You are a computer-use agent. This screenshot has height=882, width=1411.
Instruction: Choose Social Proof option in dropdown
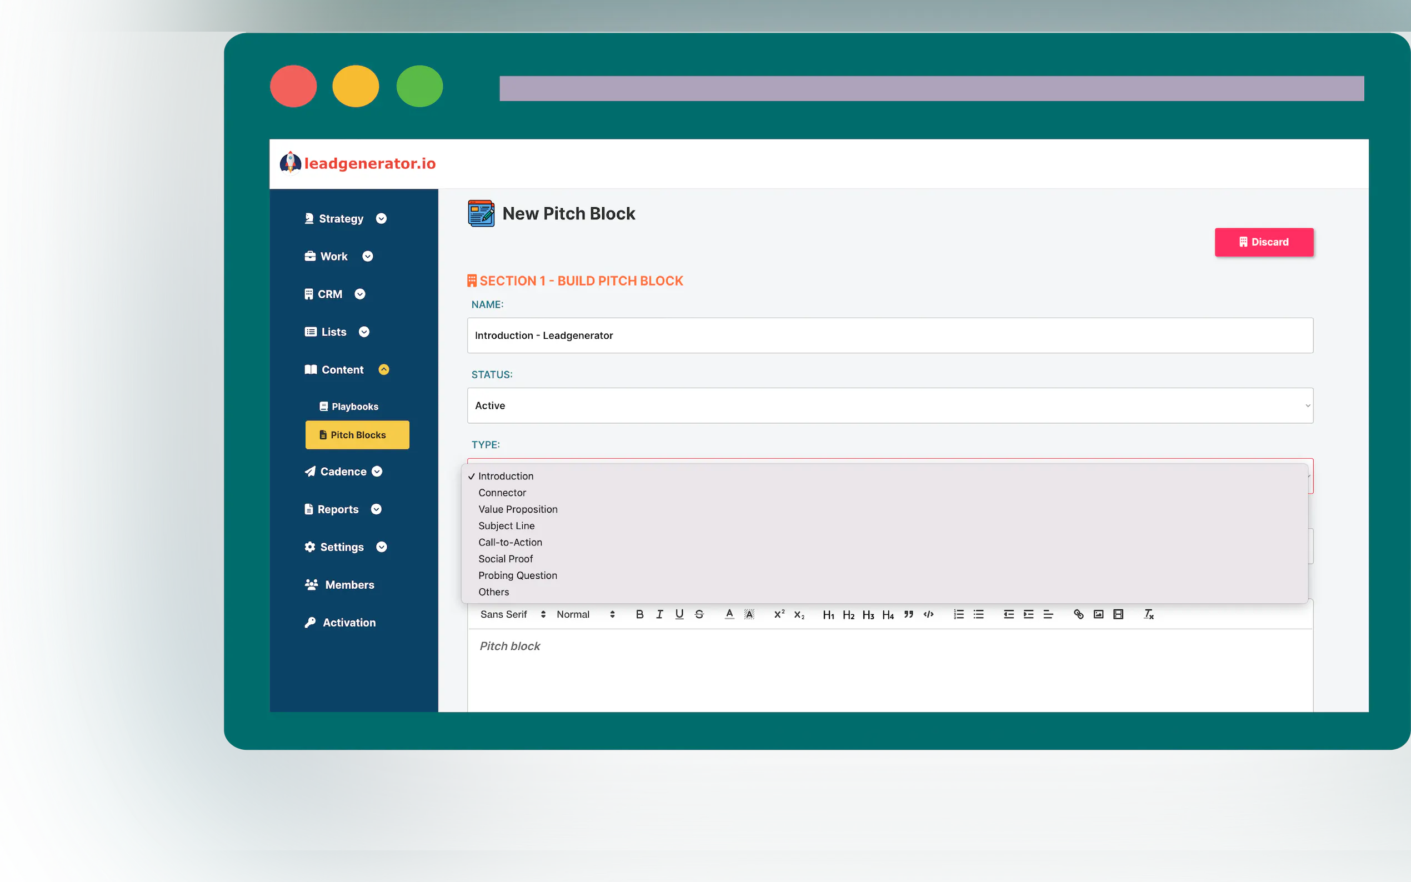pos(505,559)
